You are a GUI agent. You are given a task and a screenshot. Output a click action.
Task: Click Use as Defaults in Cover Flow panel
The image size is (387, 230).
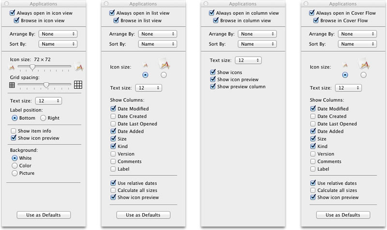coord(343,215)
